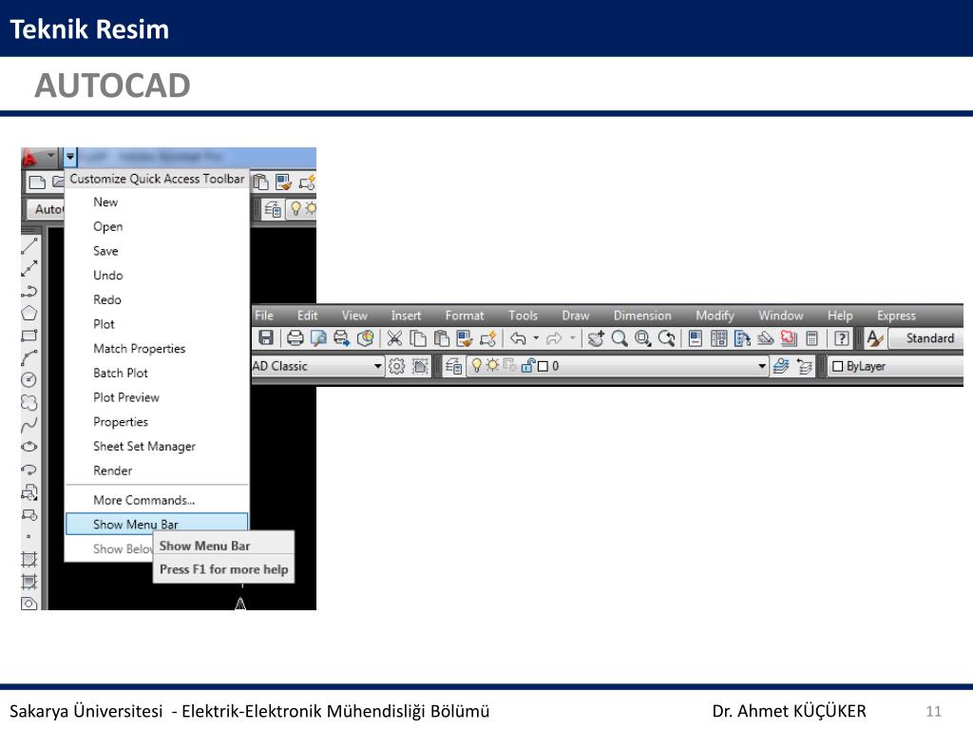This screenshot has width=973, height=730.
Task: Select the Arc tool
Action: tap(29, 357)
